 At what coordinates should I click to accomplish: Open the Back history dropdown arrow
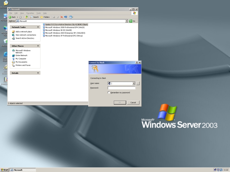[x=17, y=17]
